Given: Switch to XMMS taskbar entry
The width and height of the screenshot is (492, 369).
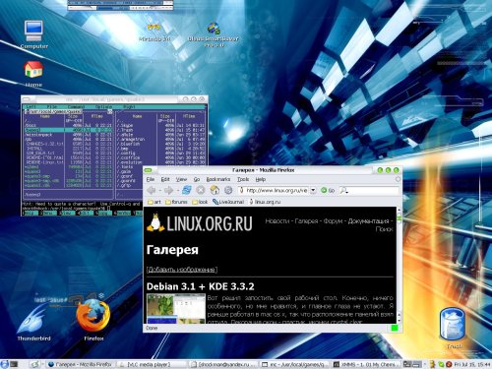Looking at the screenshot, I should tap(366, 364).
